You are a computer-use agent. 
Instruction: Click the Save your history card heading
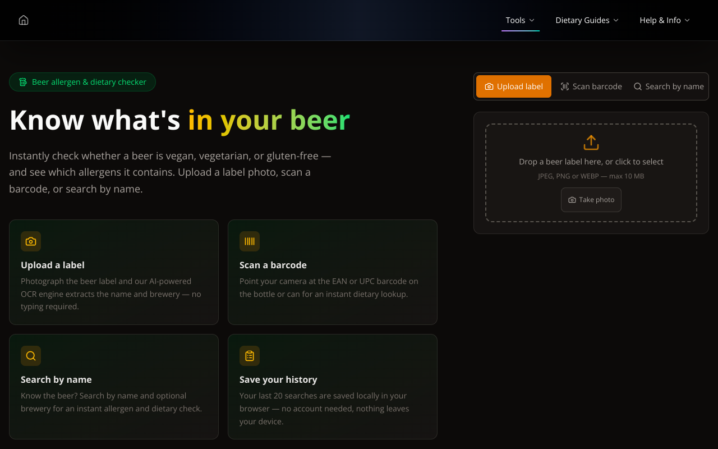tap(278, 379)
